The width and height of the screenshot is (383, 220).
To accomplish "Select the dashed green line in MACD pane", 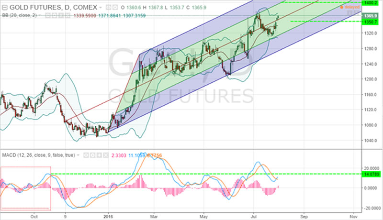I will [x=206, y=174].
